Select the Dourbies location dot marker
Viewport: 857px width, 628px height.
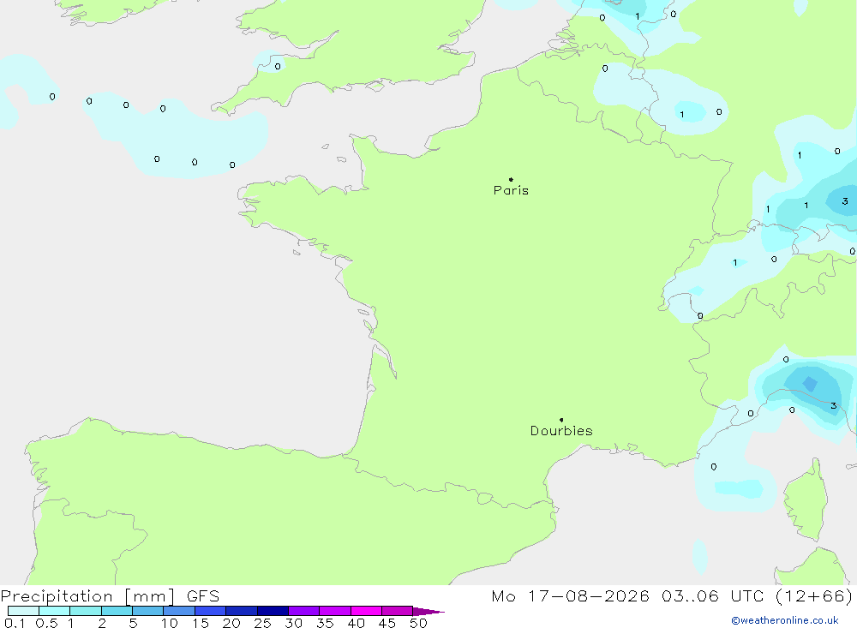coord(561,420)
